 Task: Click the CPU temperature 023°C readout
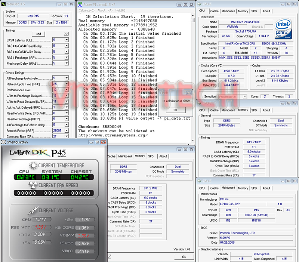(26, 177)
